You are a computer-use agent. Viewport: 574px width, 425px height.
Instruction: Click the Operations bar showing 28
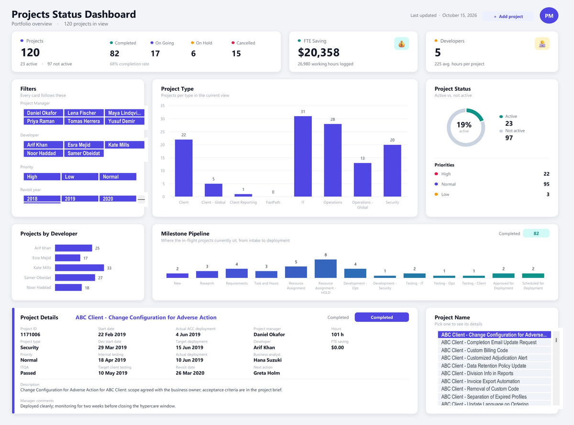pos(332,160)
